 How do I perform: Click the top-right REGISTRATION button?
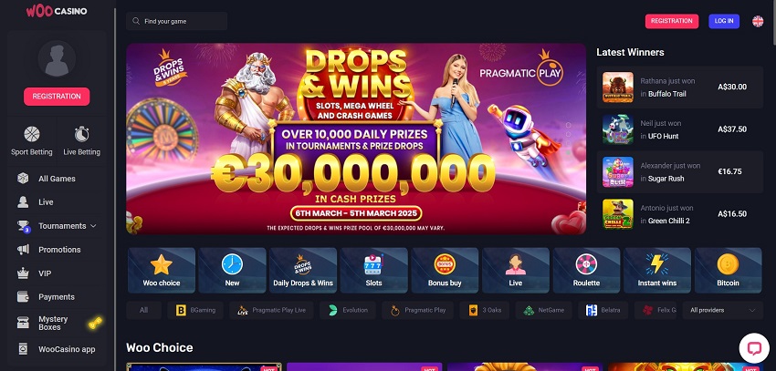pyautogui.click(x=672, y=21)
